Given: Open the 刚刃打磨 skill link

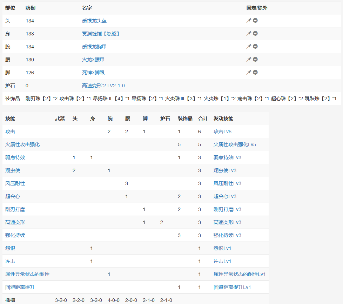Looking at the screenshot, I should point(15,209).
